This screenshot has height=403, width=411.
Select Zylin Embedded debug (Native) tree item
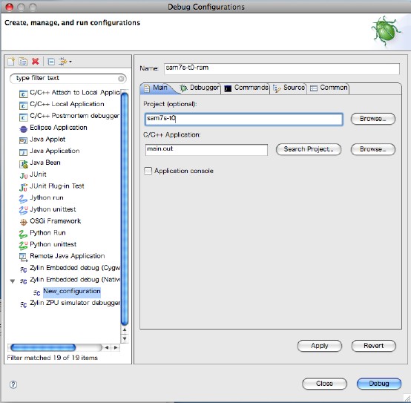(70, 280)
